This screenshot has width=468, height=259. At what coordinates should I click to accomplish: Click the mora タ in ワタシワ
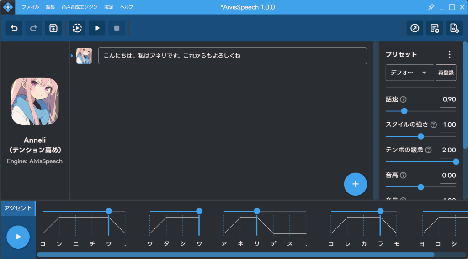166,244
